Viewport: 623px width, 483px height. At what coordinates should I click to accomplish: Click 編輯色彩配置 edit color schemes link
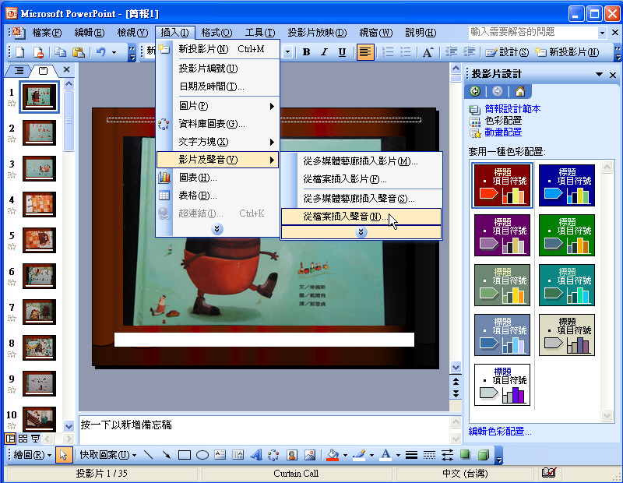(500, 432)
